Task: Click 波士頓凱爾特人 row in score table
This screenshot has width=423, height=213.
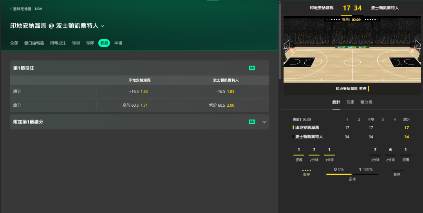Action: tap(351, 137)
